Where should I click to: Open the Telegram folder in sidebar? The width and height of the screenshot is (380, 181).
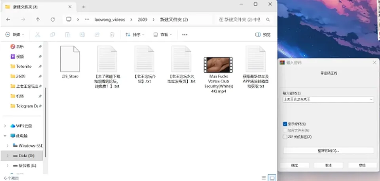click(x=24, y=106)
